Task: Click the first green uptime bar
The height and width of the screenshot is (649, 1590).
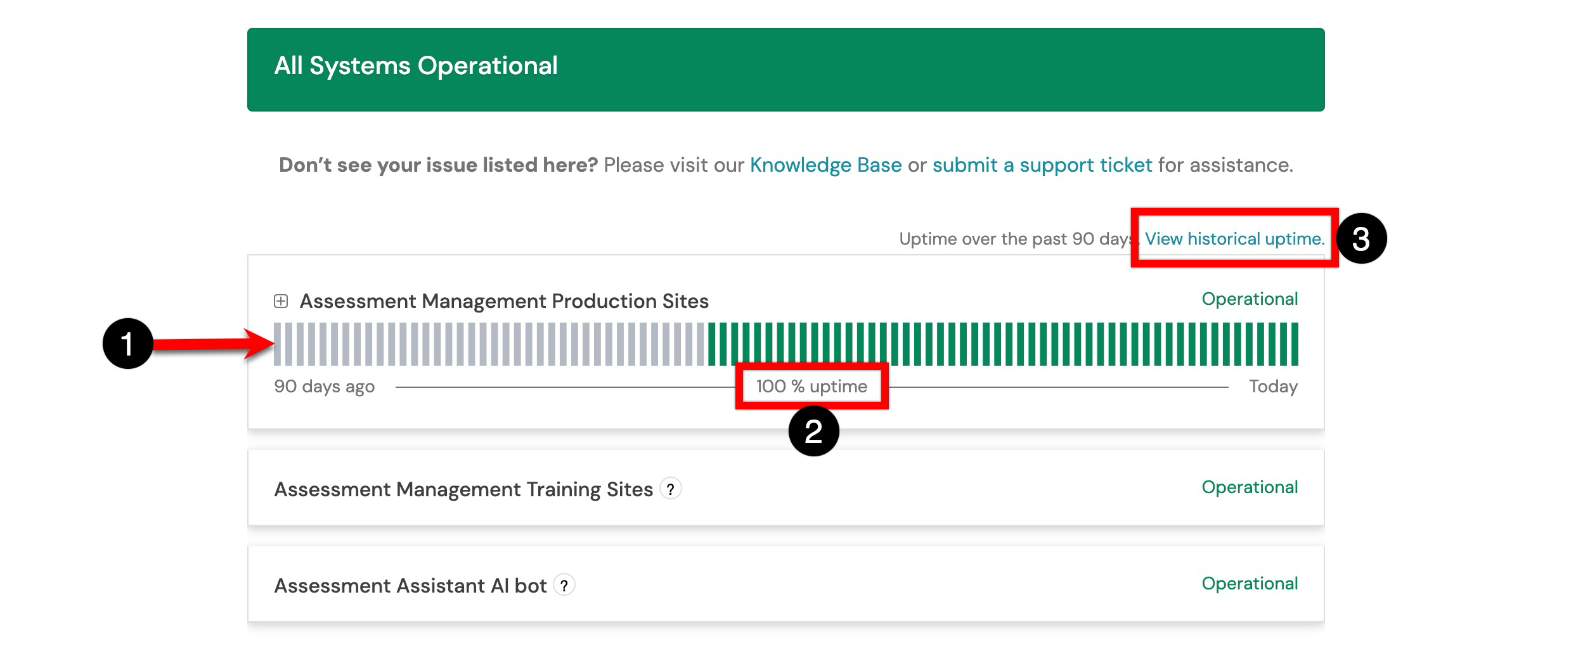Action: click(x=711, y=344)
